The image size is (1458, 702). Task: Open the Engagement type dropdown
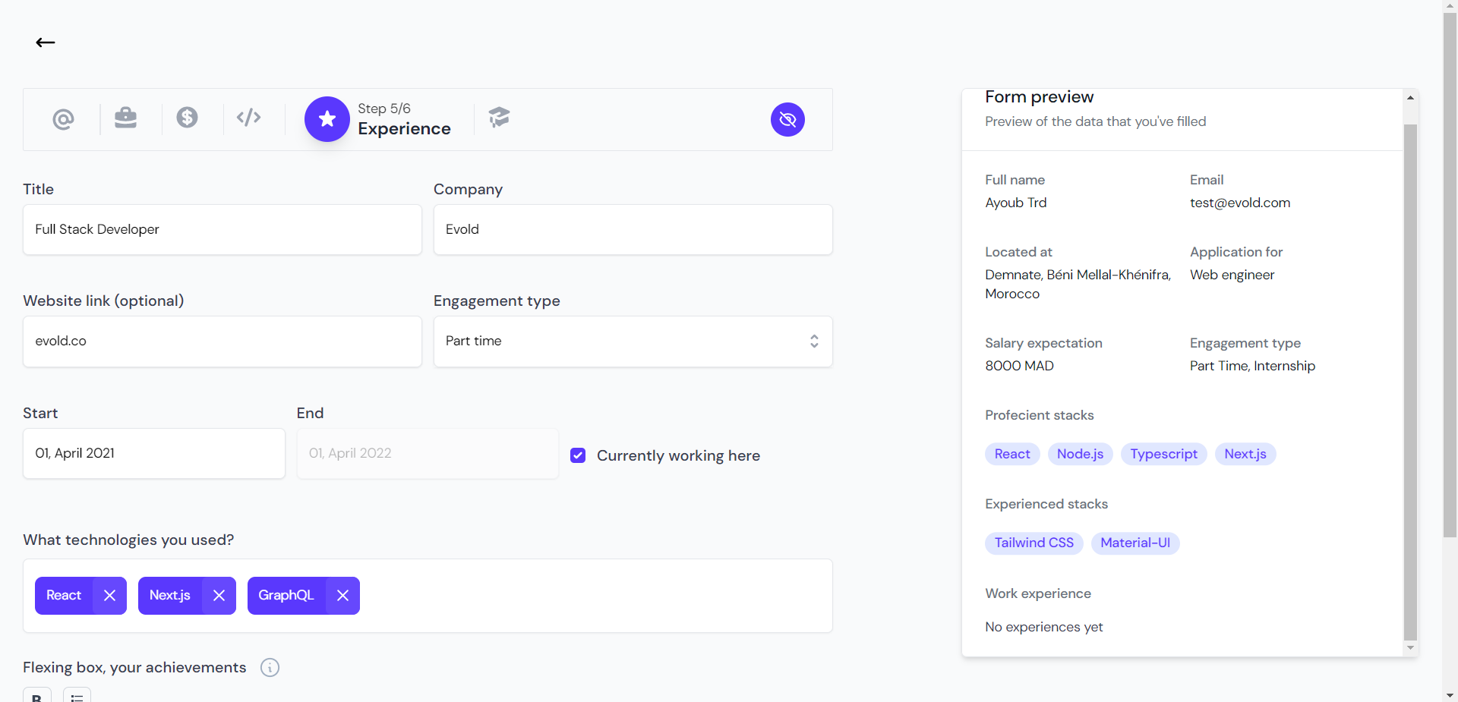point(633,342)
